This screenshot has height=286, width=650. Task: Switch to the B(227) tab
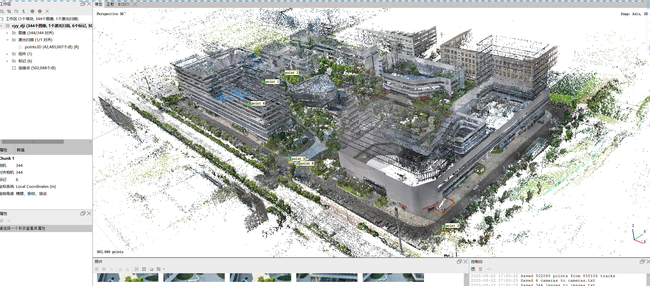(x=124, y=4)
